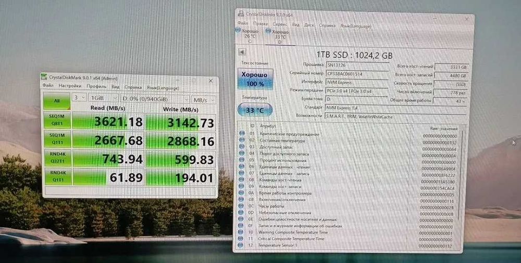Click the CrystalDiskInfo title bar app icon
This screenshot has height=263, width=521.
(x=241, y=14)
